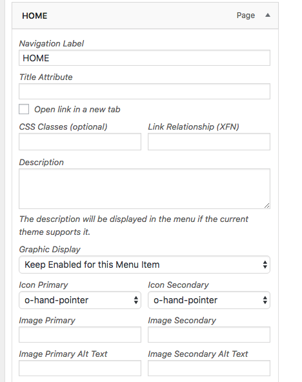Image resolution: width=302 pixels, height=382 pixels.
Task: Focus the Description text area
Action: click(145, 188)
